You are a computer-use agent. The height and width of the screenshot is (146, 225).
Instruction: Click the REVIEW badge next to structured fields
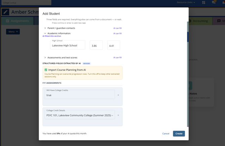tap(87, 63)
